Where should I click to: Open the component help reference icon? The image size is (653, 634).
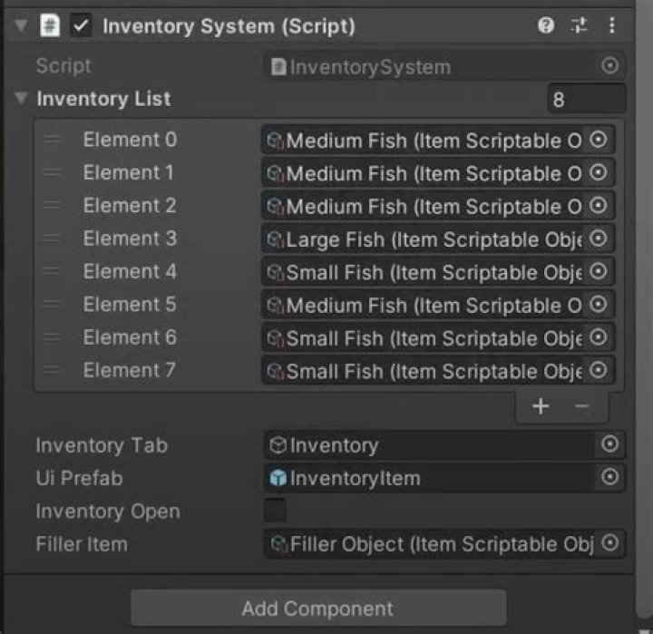(546, 26)
